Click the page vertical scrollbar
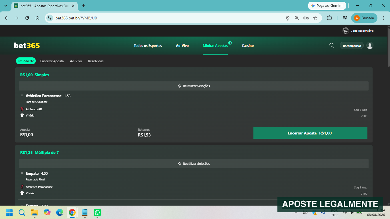Screen dimensions: 390x219 pos(388,47)
